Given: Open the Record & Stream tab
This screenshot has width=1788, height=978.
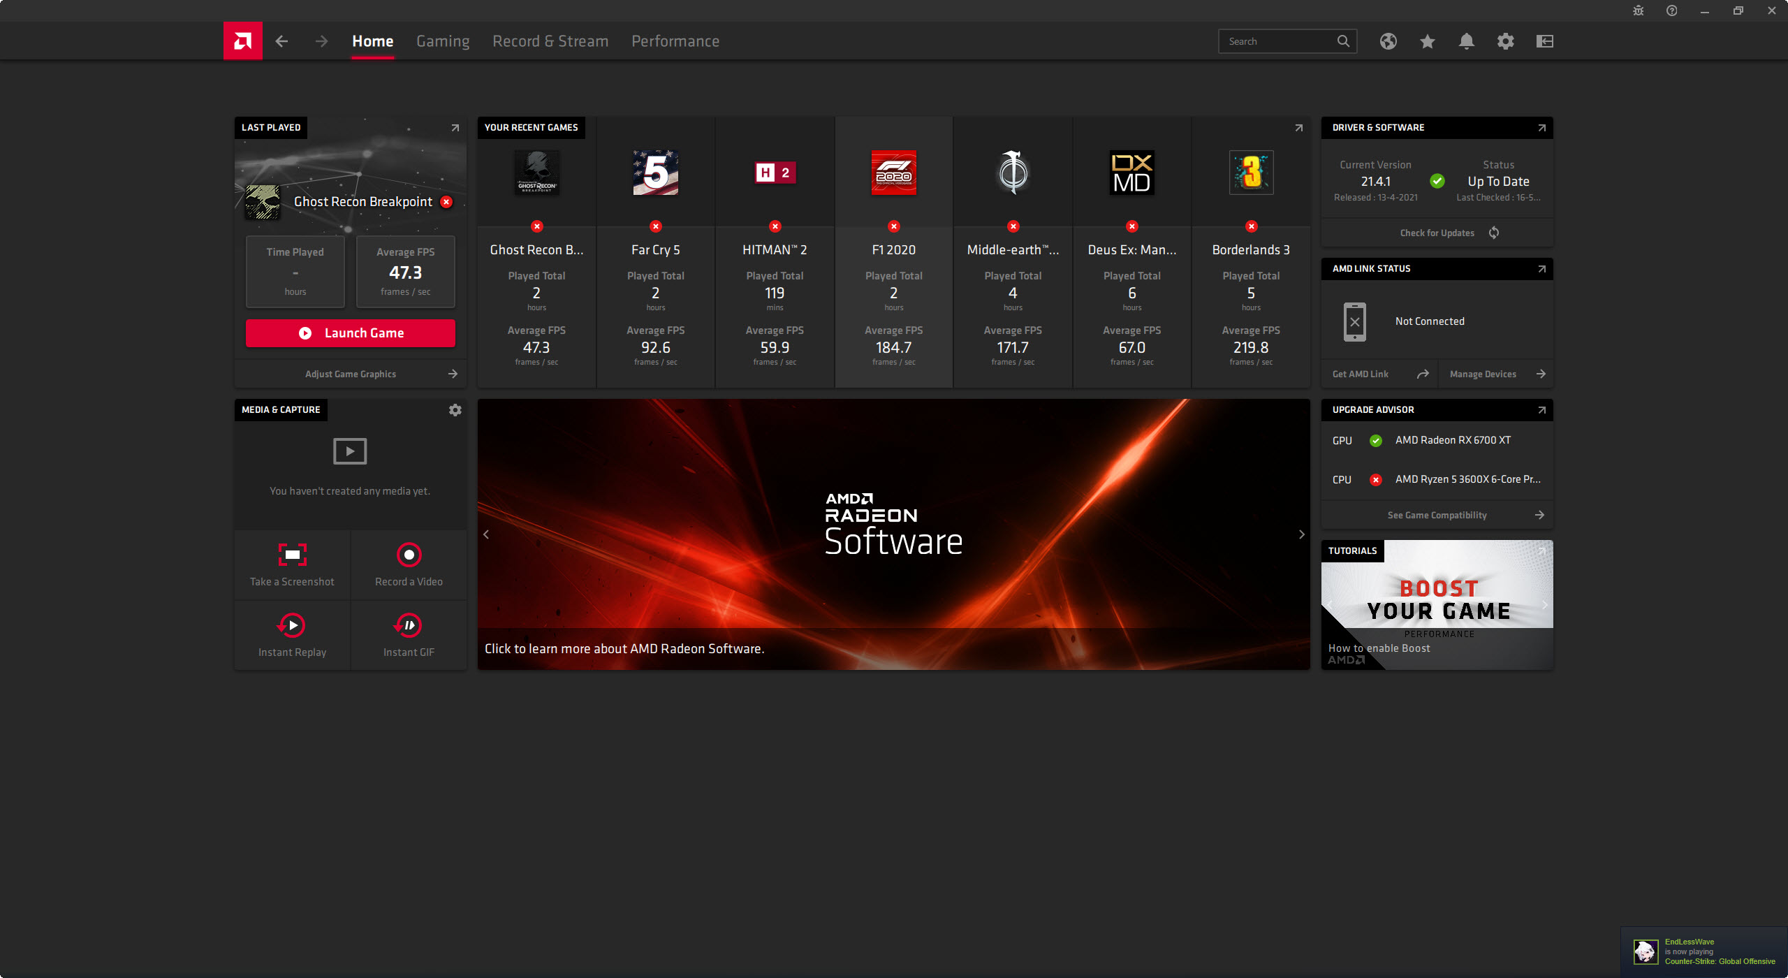Looking at the screenshot, I should [550, 41].
